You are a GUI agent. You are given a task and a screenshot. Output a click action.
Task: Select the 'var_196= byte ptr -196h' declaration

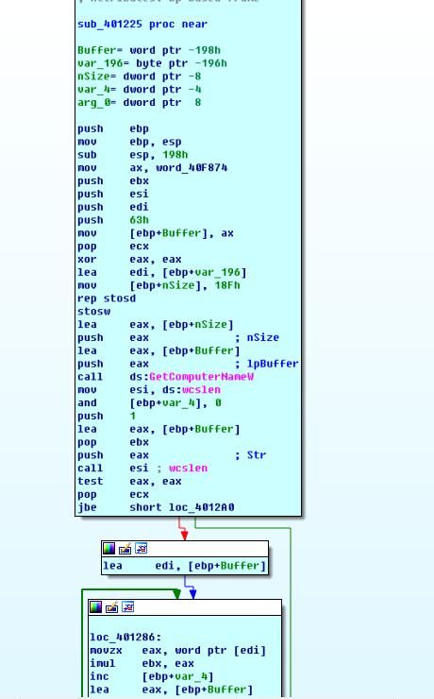point(152,63)
